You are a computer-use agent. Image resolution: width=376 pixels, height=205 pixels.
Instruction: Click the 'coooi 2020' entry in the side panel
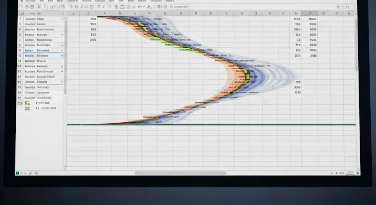(48, 108)
